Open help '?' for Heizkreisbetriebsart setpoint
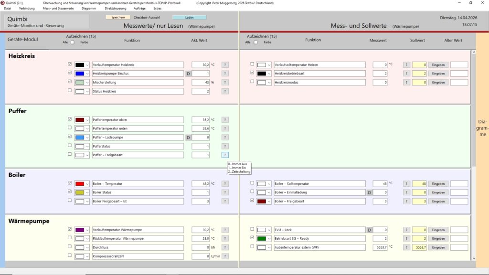The width and height of the screenshot is (489, 275). click(406, 74)
